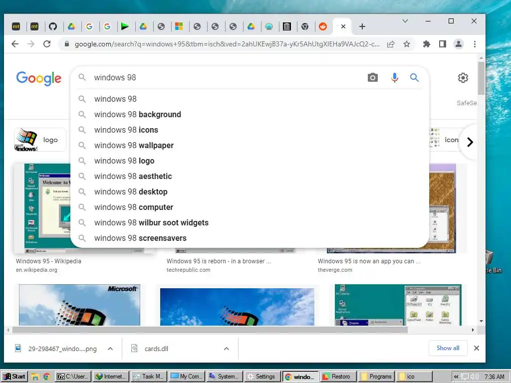Open 'Windows 95 is now an app' title
The height and width of the screenshot is (383, 511).
(369, 261)
